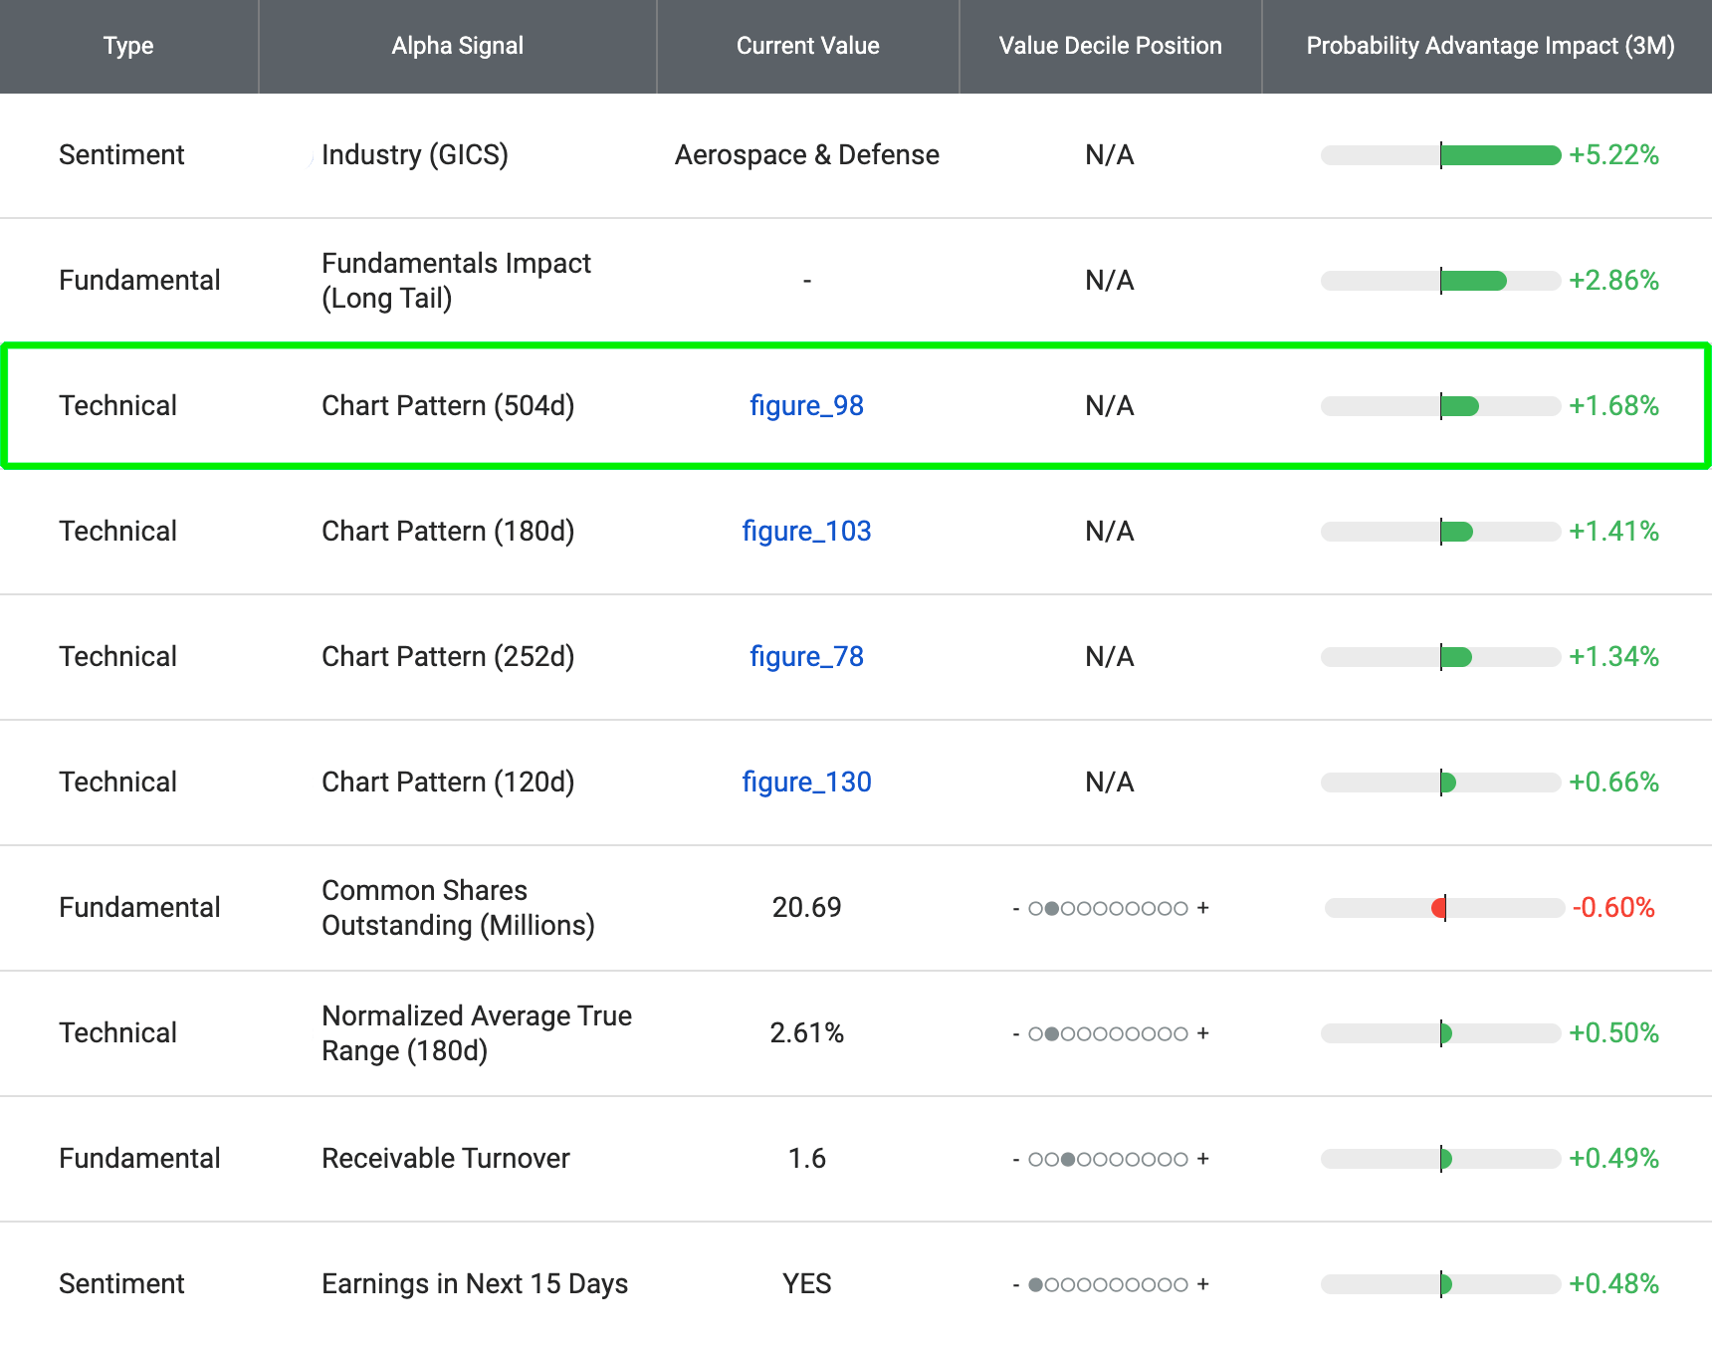This screenshot has height=1346, width=1712.
Task: Click minus stepper beside Common Shares decile
Action: tap(1016, 908)
